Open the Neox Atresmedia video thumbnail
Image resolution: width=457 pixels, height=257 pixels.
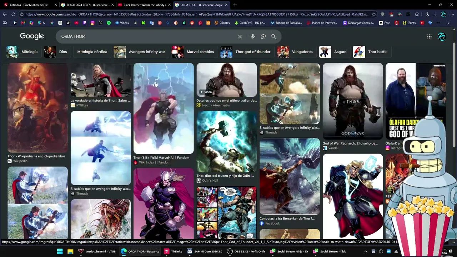pyautogui.click(x=226, y=80)
